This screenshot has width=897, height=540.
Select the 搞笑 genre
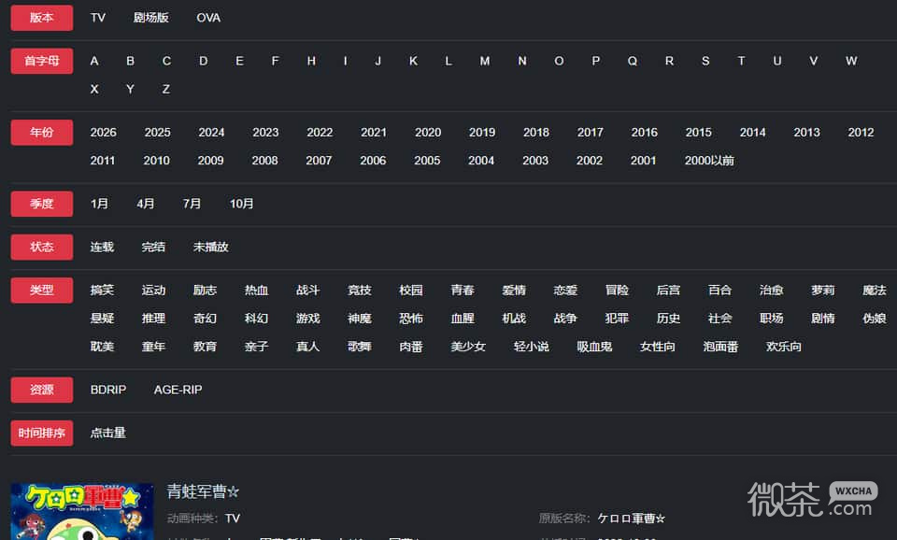[102, 290]
